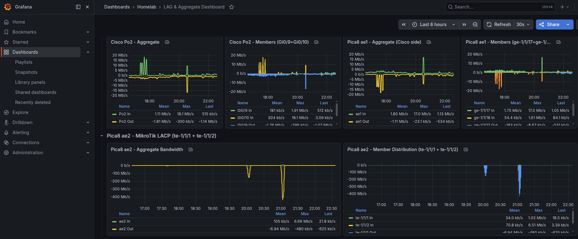Open Starred in the sidebar
The image size is (578, 239).
click(20, 42)
